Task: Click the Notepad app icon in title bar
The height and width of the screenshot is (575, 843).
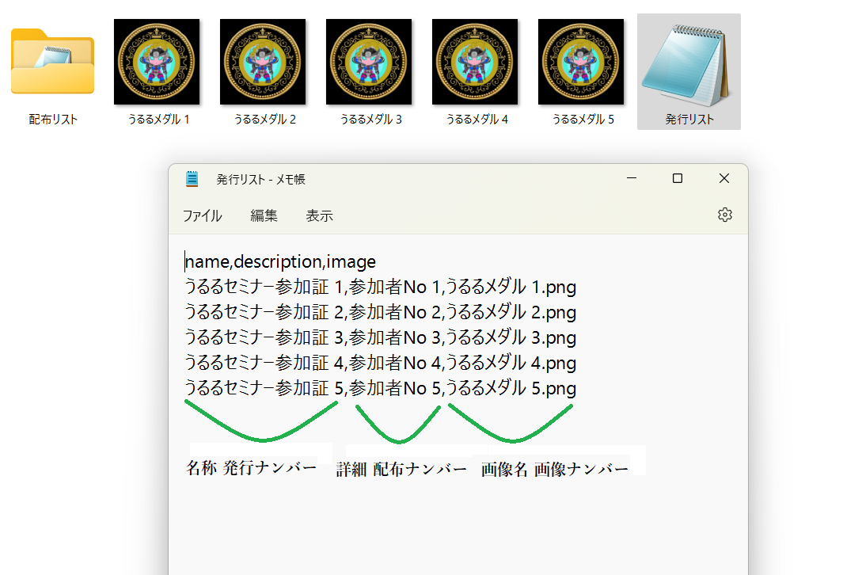Action: 192,178
